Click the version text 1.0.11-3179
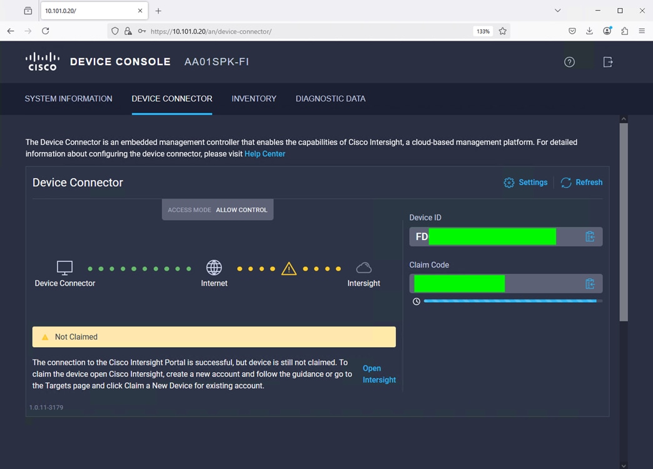The height and width of the screenshot is (469, 653). click(x=46, y=407)
